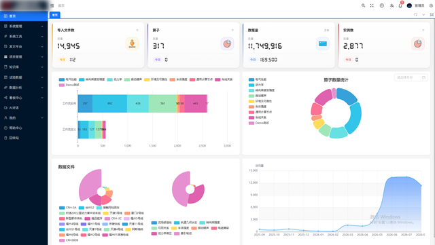Click the 今日 badge in 数据量 card

click(253, 60)
